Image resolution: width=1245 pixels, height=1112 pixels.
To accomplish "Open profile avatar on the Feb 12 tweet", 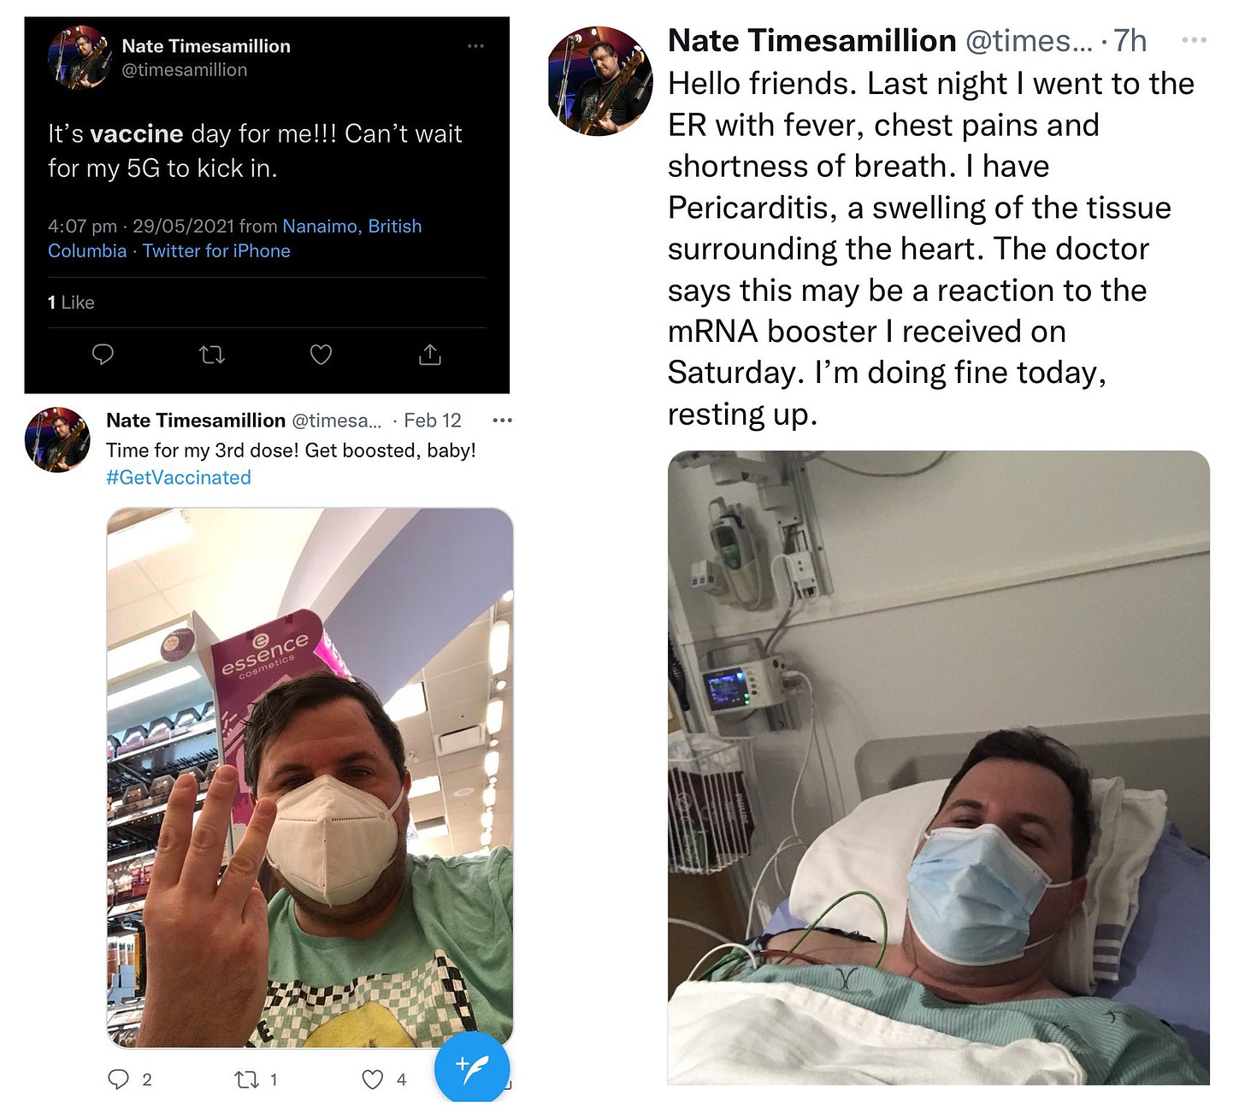I will point(57,439).
